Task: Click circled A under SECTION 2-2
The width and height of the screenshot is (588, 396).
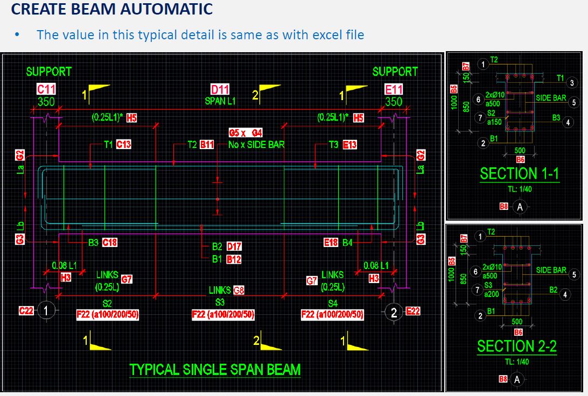Action: tap(517, 379)
